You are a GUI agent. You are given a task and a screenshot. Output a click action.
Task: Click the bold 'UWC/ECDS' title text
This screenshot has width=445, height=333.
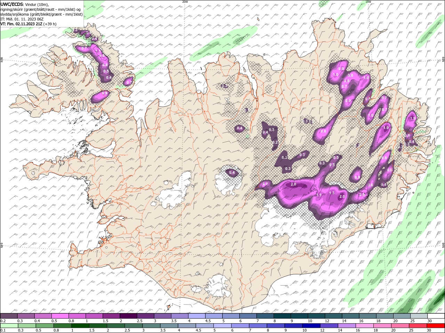pos(11,4)
